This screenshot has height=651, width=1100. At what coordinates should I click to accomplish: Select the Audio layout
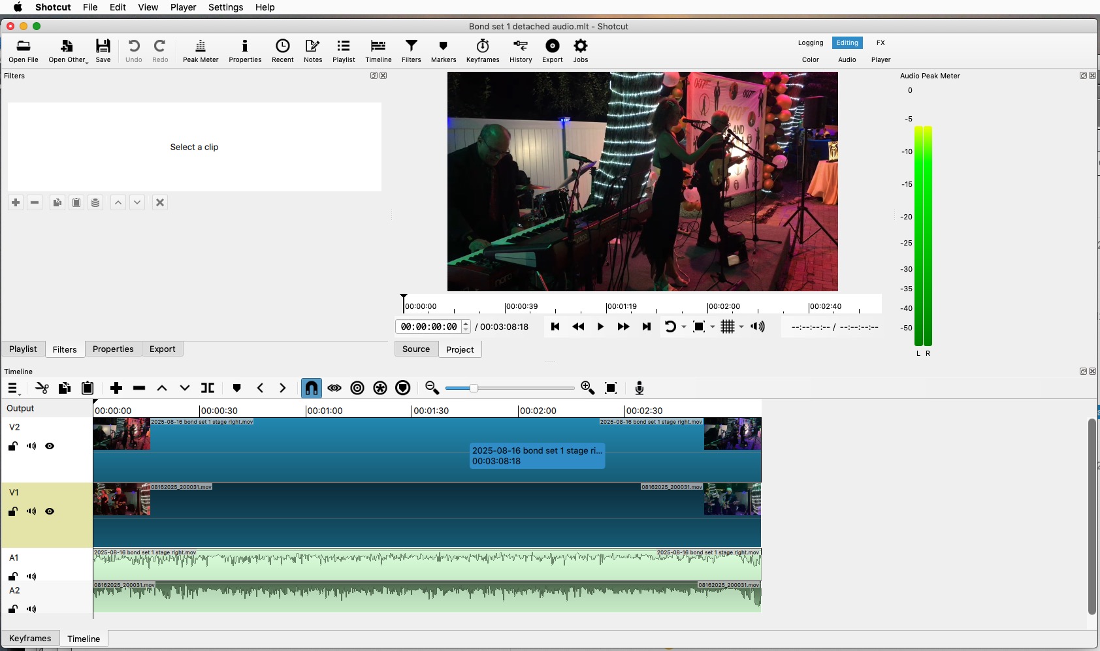(847, 59)
